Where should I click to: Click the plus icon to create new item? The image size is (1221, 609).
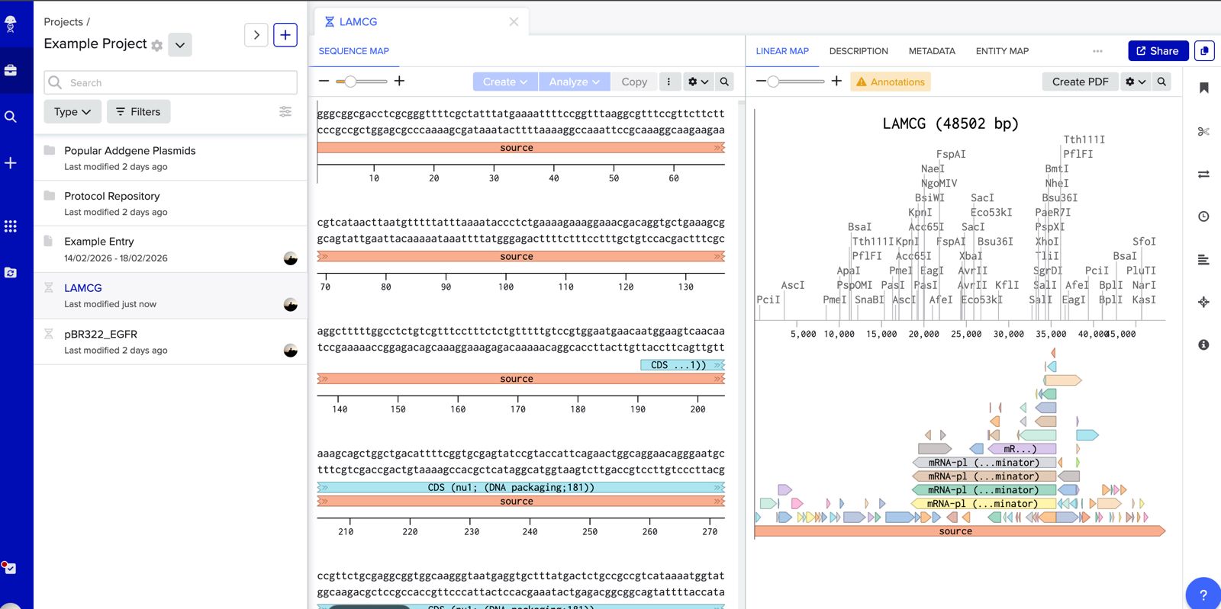tap(285, 35)
